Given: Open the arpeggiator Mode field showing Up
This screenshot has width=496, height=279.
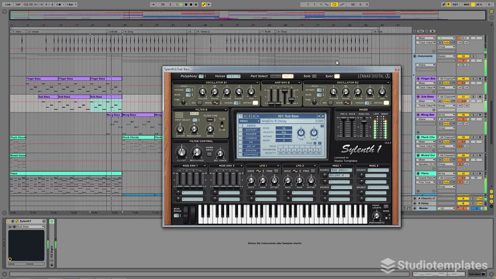Looking at the screenshot, I should click(284, 128).
